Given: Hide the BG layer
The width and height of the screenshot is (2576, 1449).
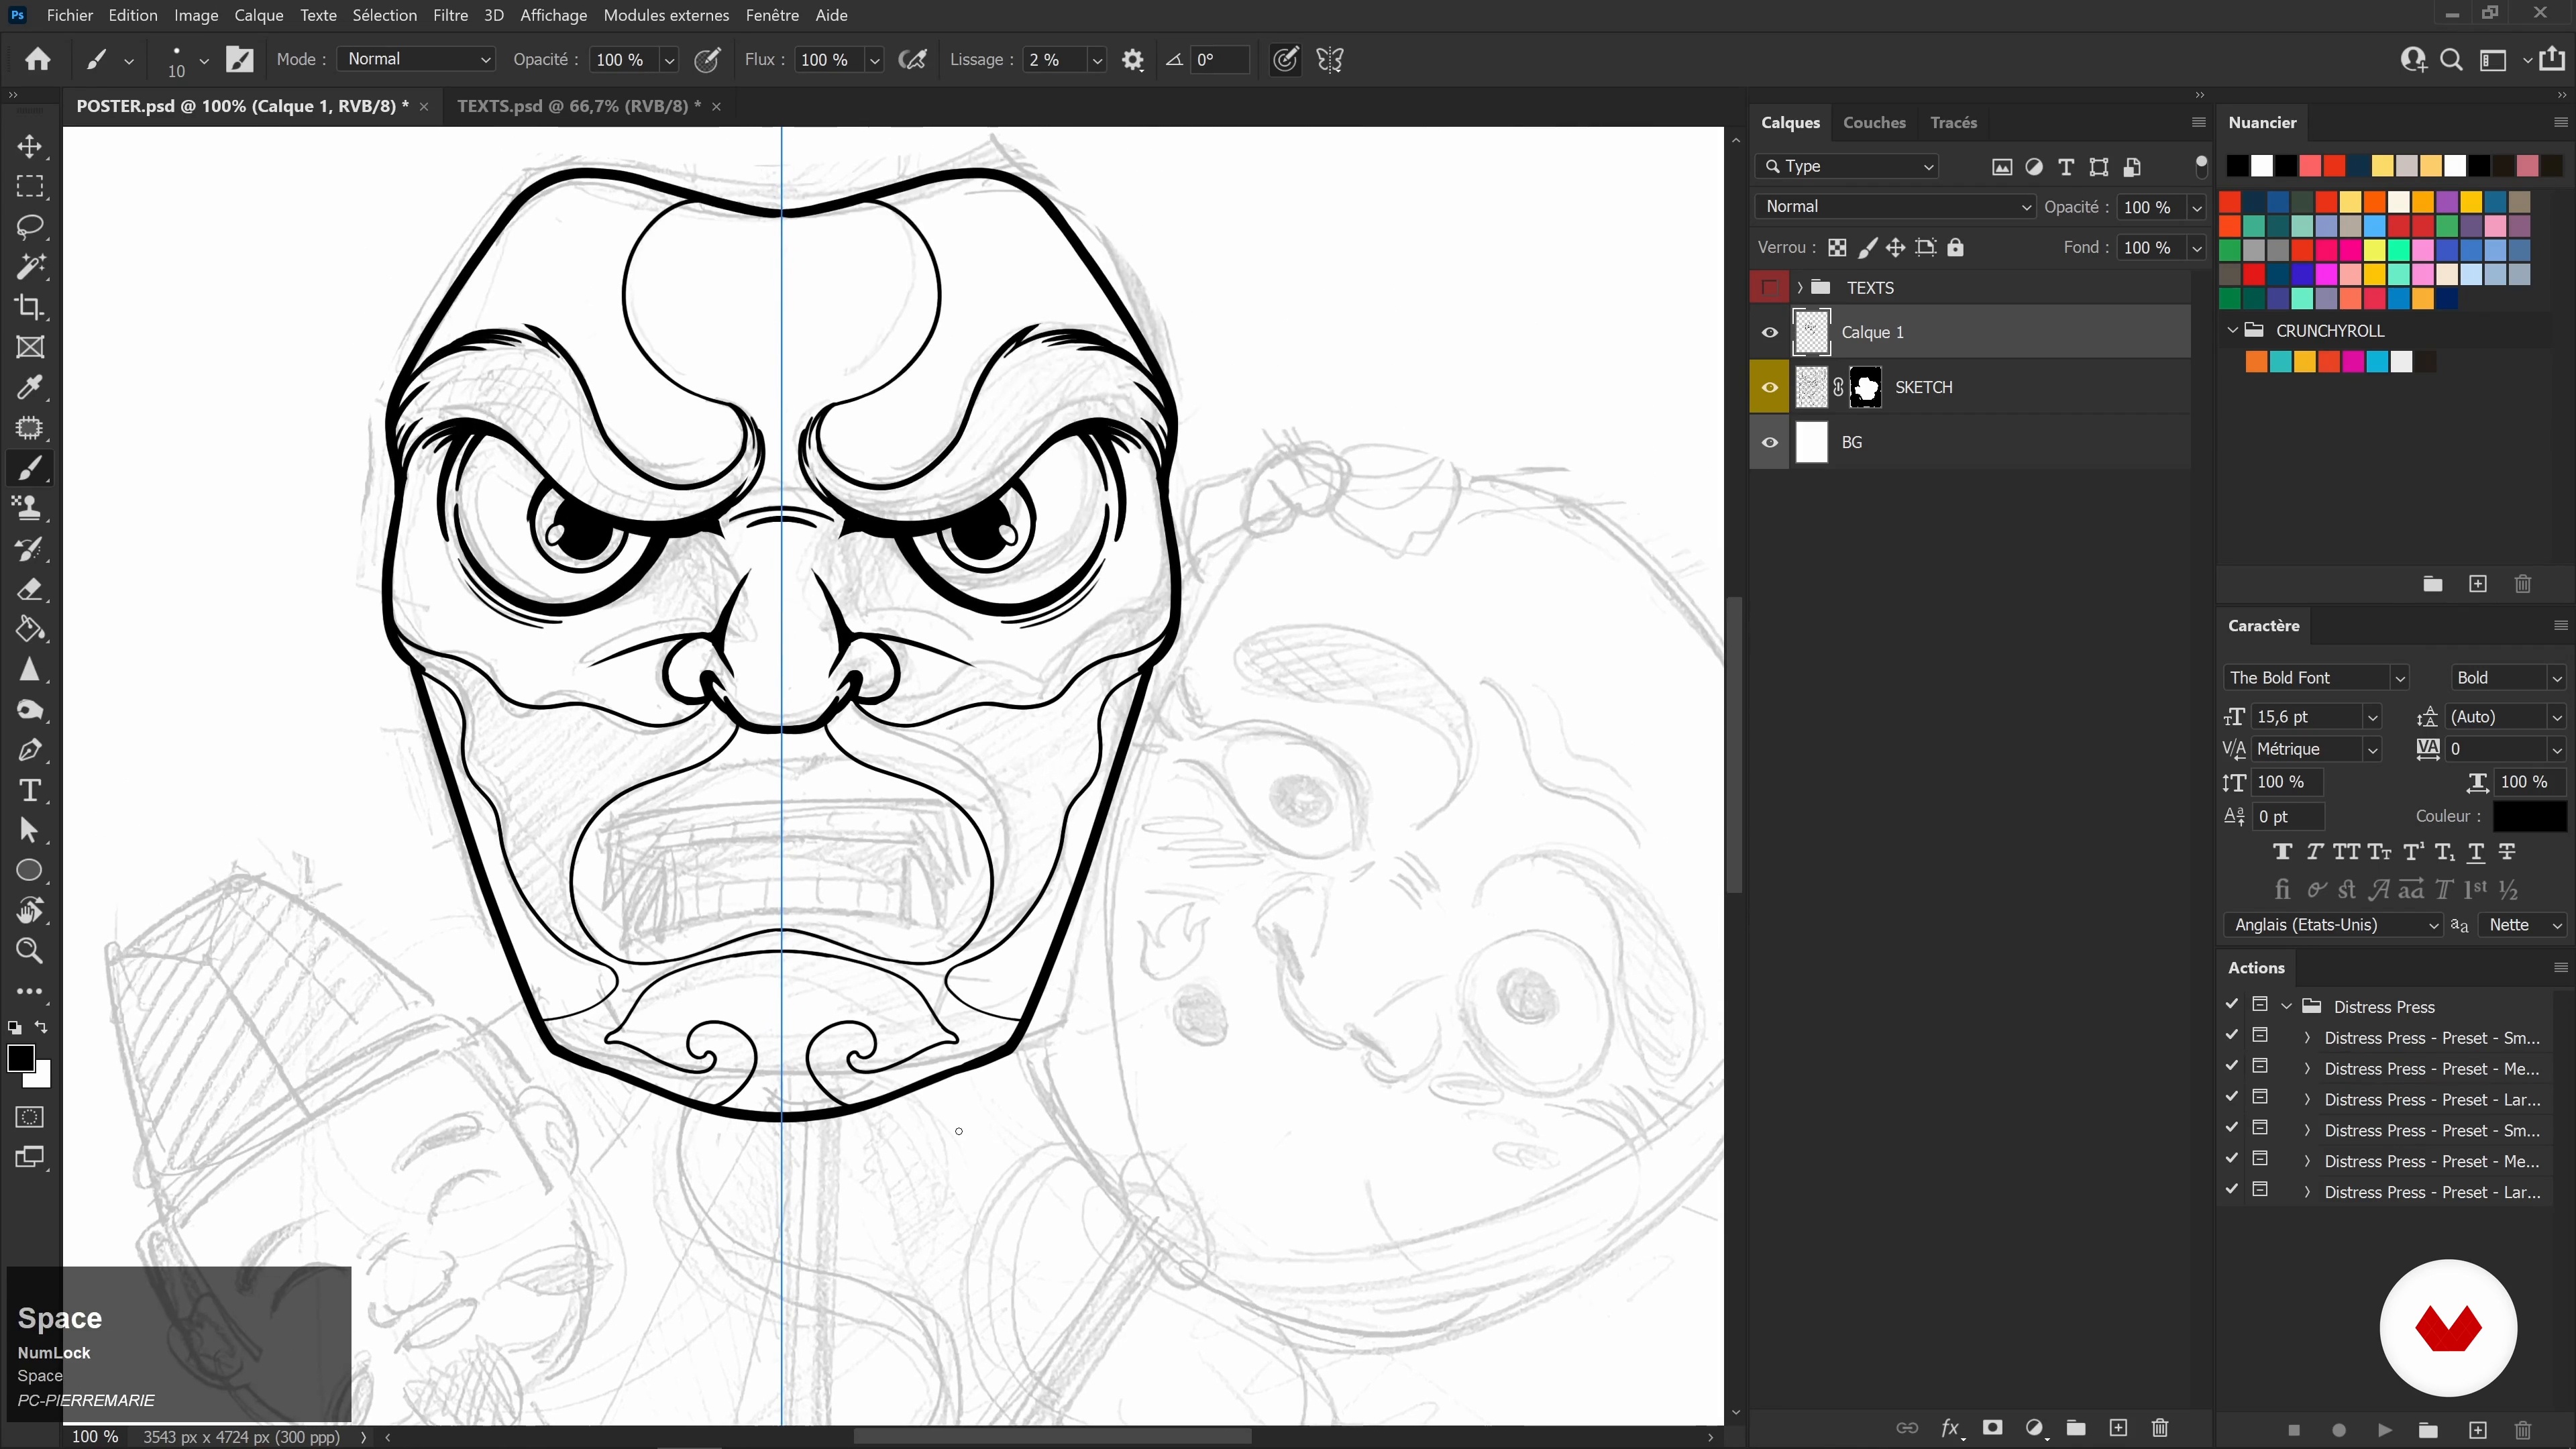Looking at the screenshot, I should (1769, 443).
